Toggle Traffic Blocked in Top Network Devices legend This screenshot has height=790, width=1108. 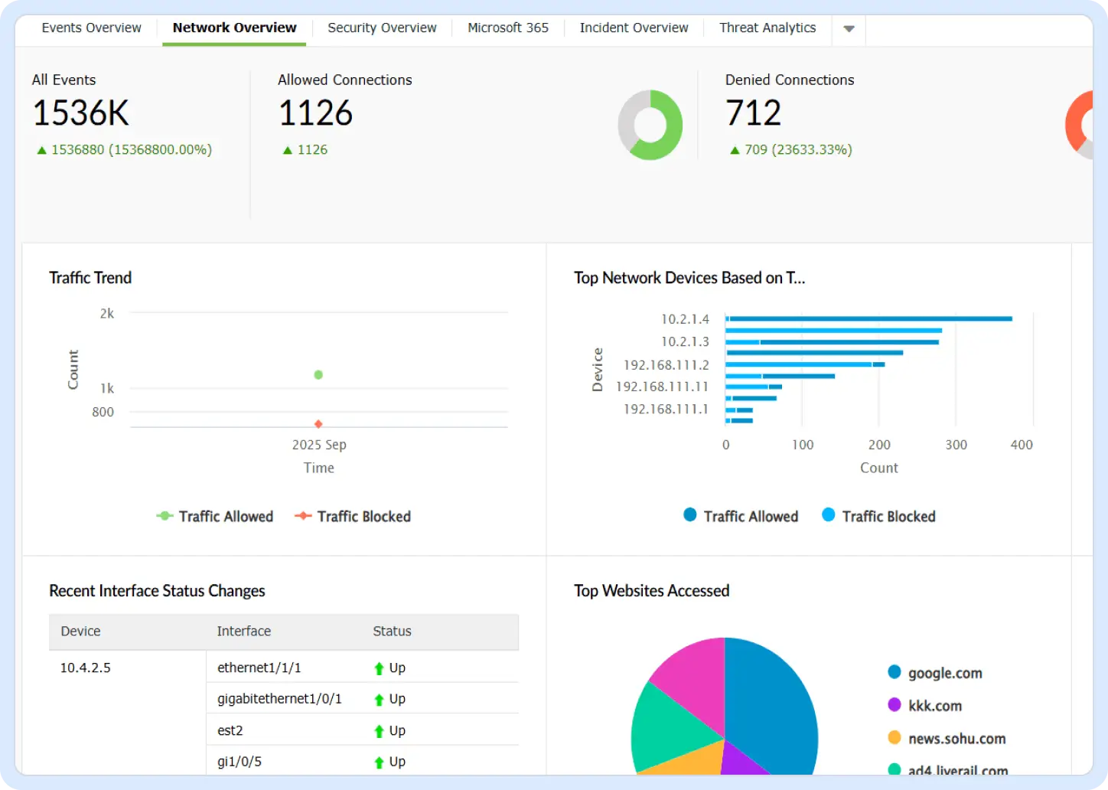tap(878, 517)
